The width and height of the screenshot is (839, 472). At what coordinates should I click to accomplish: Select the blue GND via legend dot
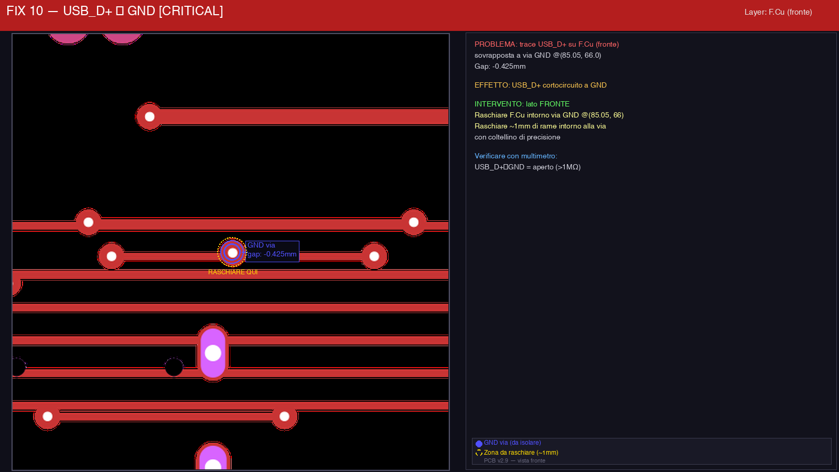(x=479, y=444)
